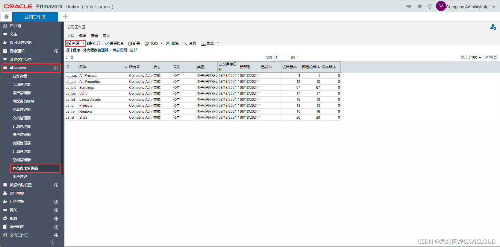The height and width of the screenshot is (247, 500).
Task: Open the 新建 dropdown arrow
Action: pos(83,43)
